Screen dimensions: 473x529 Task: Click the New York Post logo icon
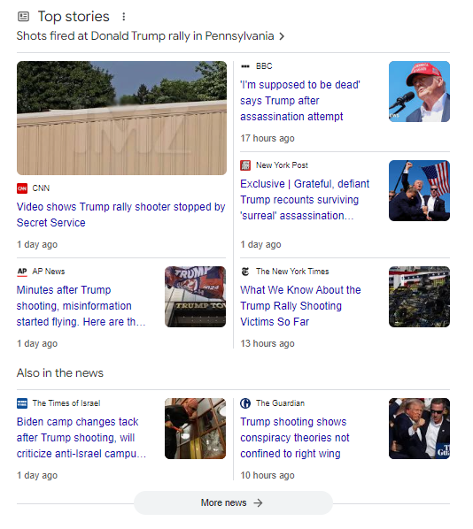245,165
